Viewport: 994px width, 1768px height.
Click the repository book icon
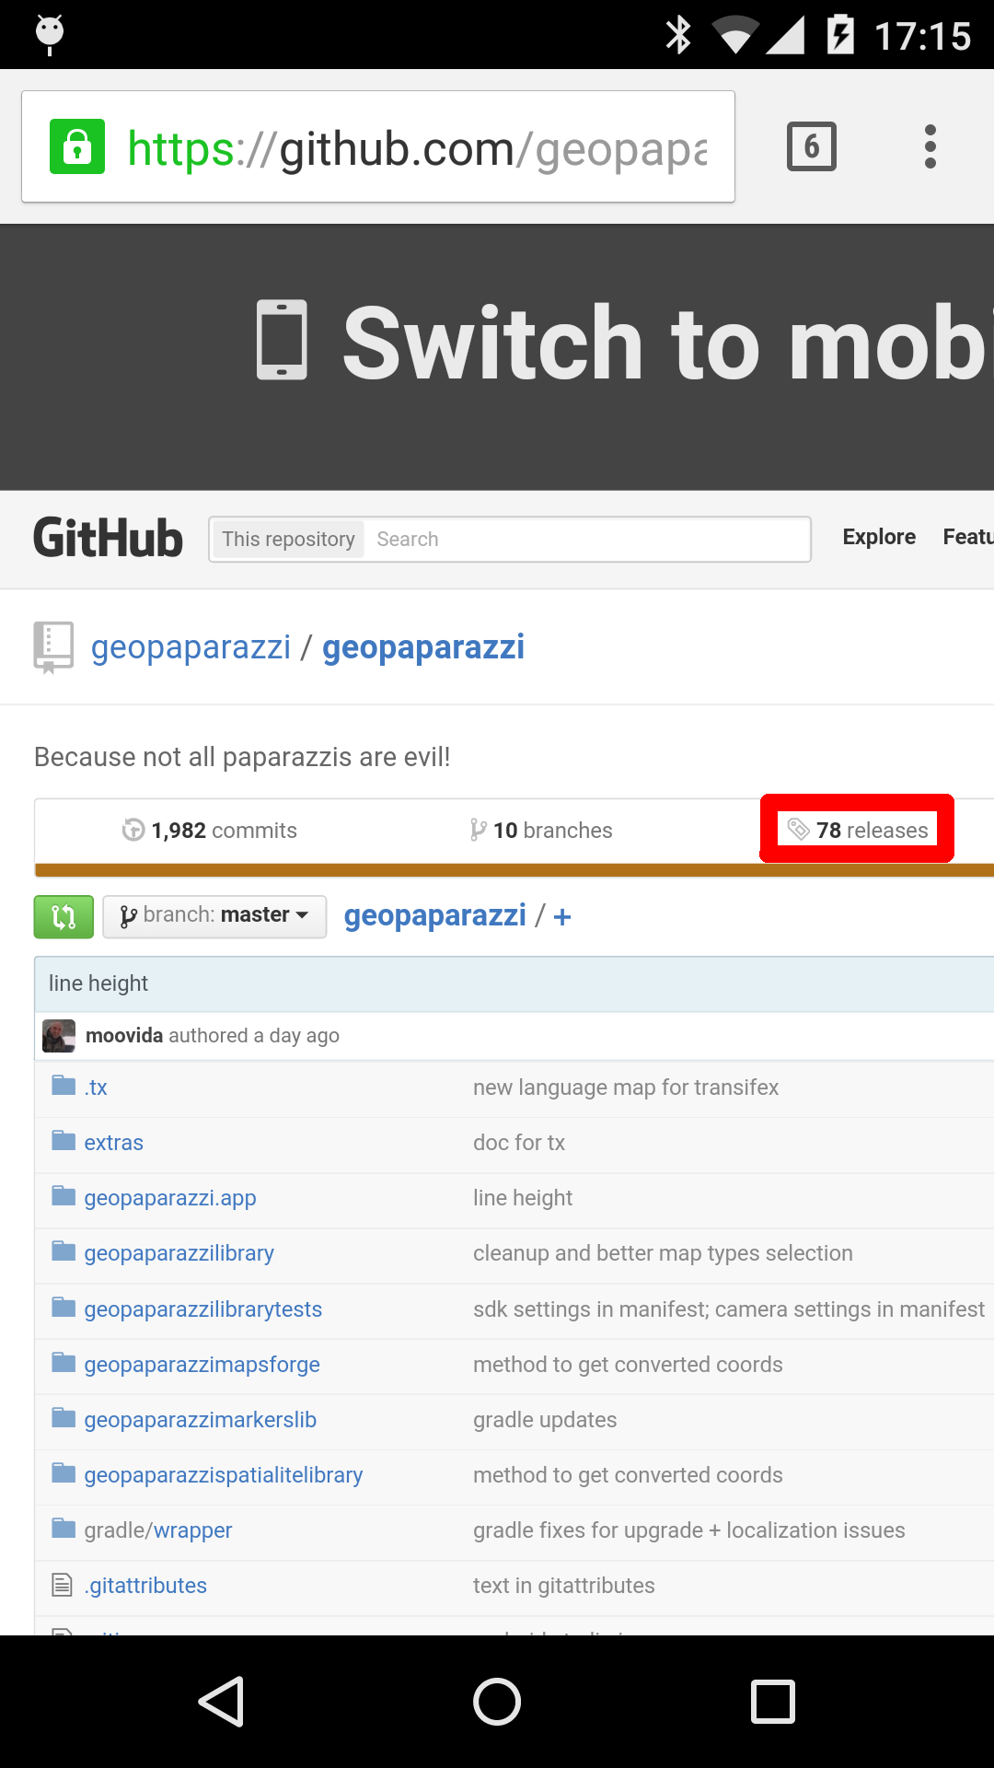point(53,647)
